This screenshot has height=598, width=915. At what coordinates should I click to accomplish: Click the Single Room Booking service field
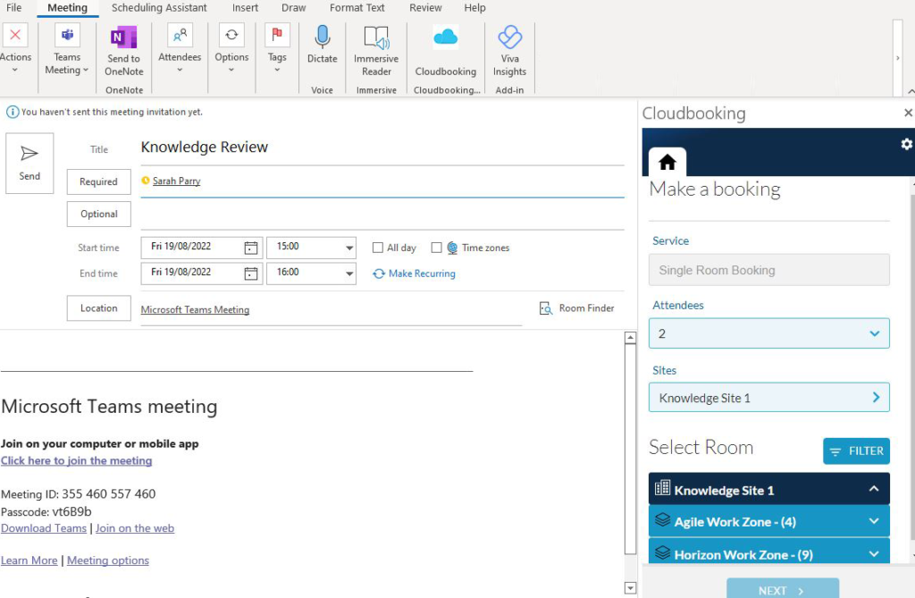click(x=769, y=270)
